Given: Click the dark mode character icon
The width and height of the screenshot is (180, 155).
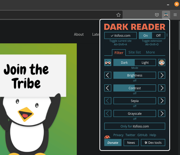Looking at the screenshot, I should [x=108, y=62].
